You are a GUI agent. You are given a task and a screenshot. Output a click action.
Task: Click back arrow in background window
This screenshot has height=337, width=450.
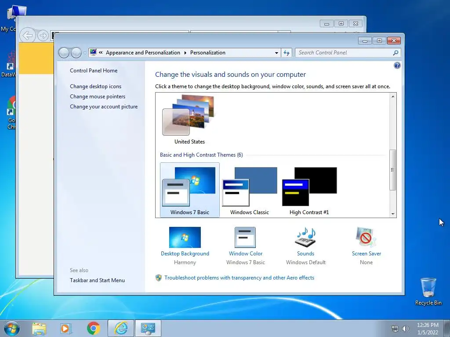[x=28, y=36]
